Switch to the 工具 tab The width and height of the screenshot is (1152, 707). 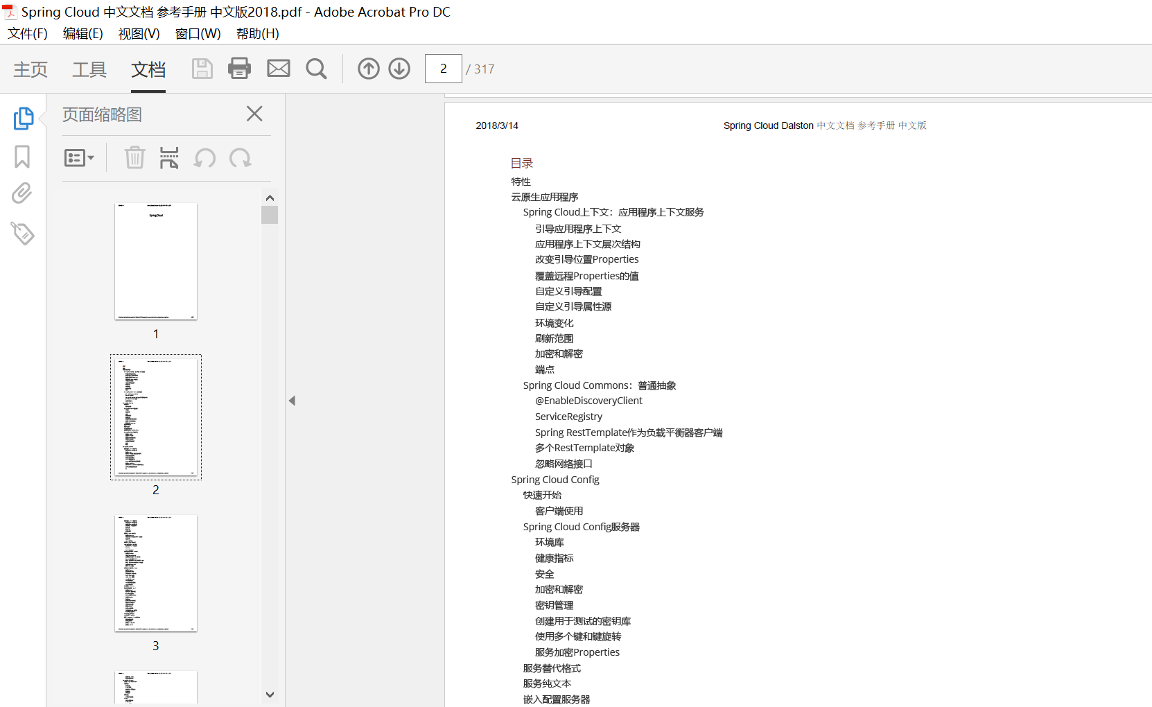click(x=89, y=69)
